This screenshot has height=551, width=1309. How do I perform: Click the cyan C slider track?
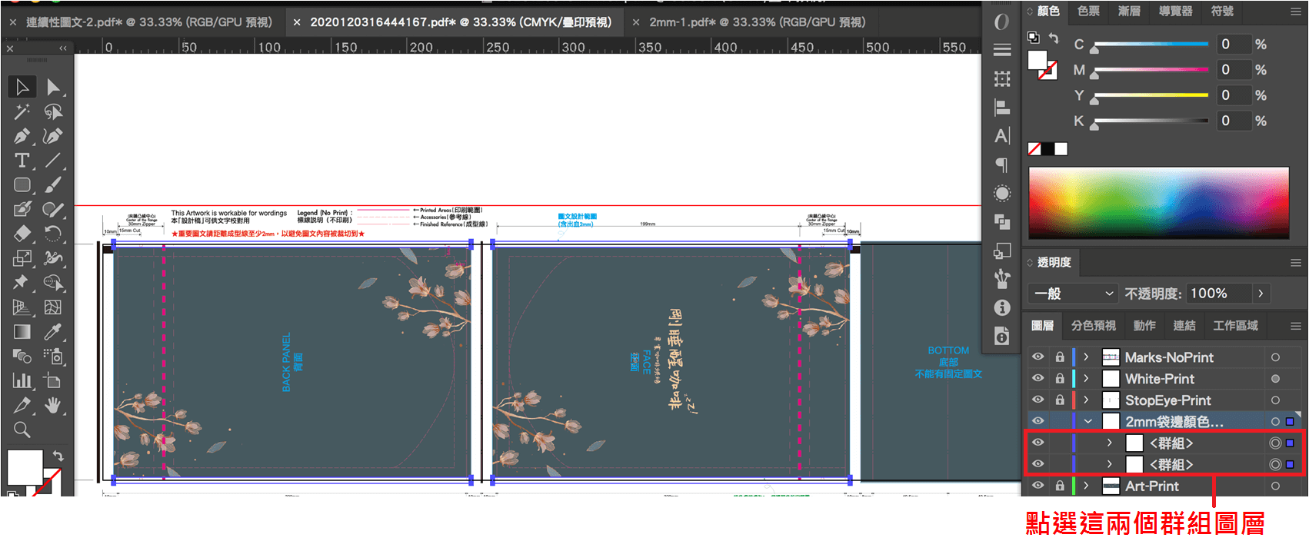point(1151,45)
